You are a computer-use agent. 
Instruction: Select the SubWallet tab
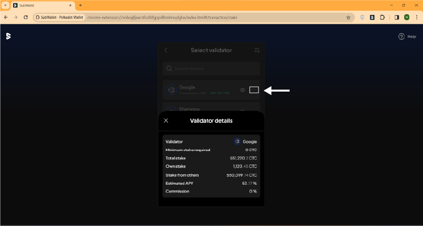click(x=43, y=5)
